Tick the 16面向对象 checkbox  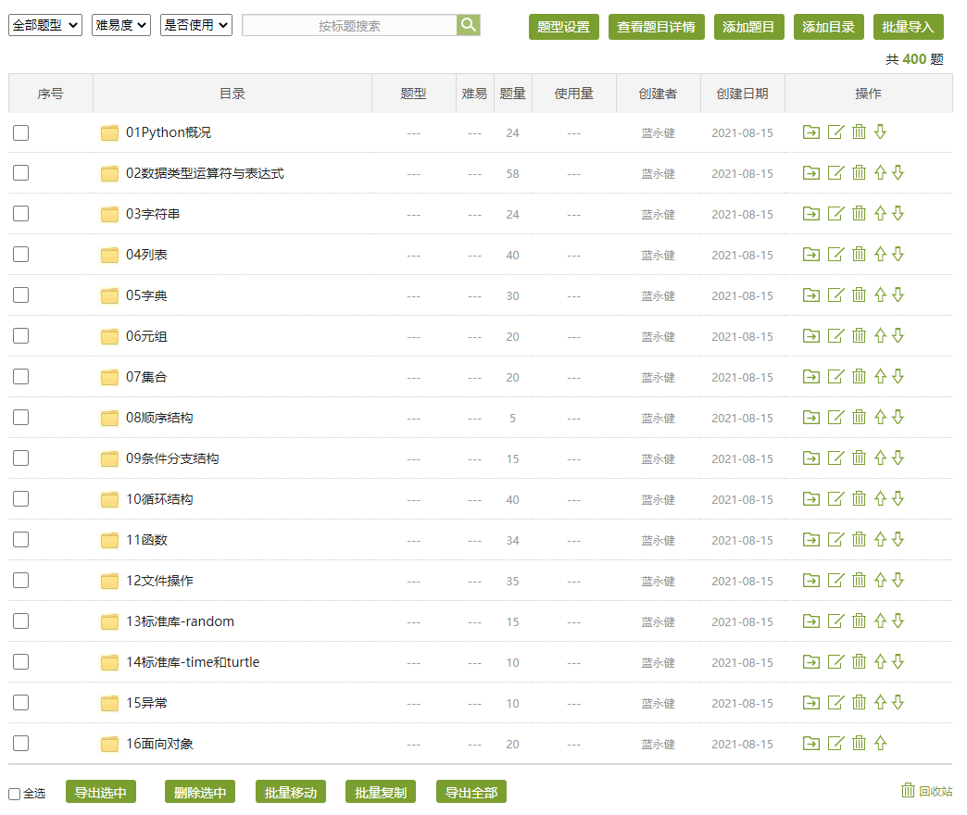click(x=21, y=743)
